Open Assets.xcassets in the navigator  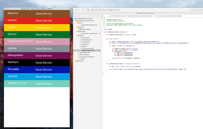pyautogui.click(x=85, y=29)
